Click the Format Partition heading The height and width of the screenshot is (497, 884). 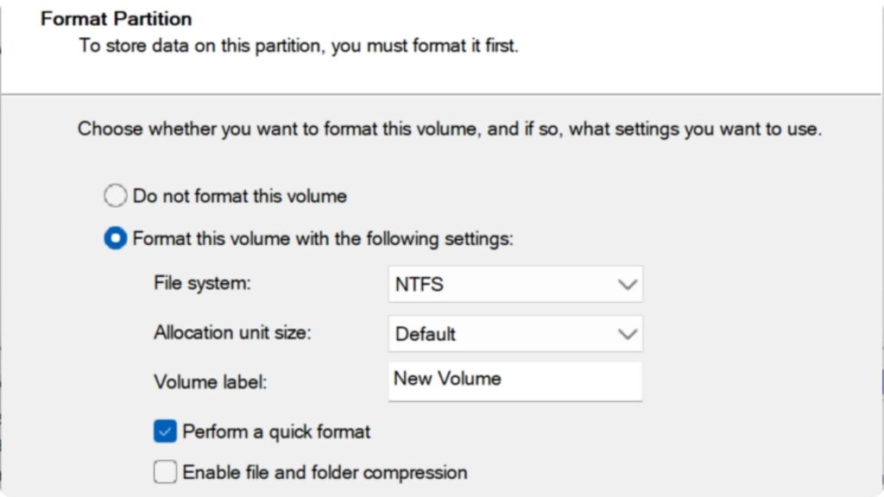(115, 18)
